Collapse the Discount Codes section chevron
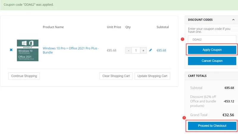 click(233, 20)
